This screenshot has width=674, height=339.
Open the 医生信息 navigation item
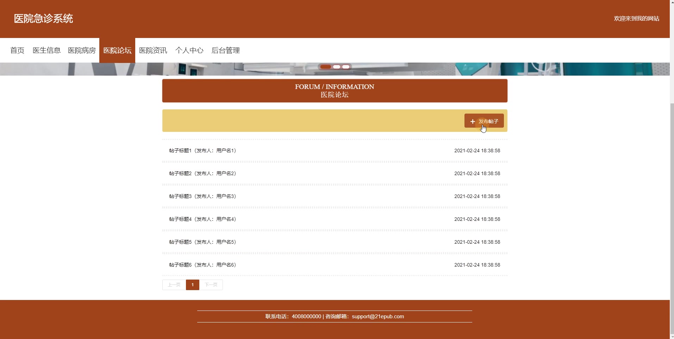tap(46, 50)
